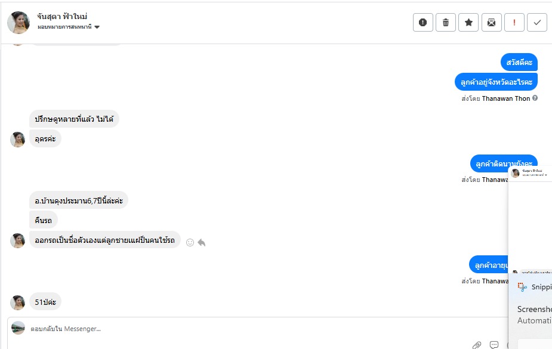Mark the conversation as spam

pos(423,23)
